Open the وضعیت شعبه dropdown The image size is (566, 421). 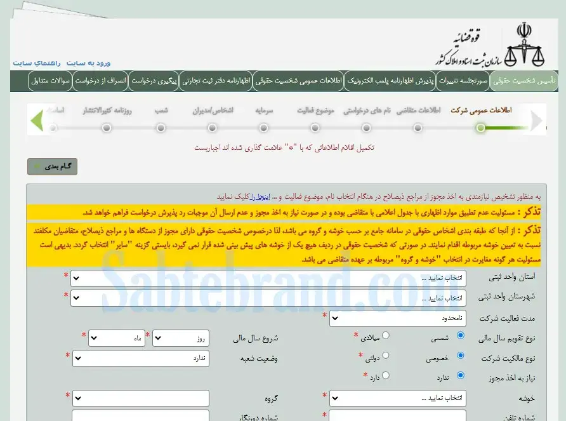(141, 358)
